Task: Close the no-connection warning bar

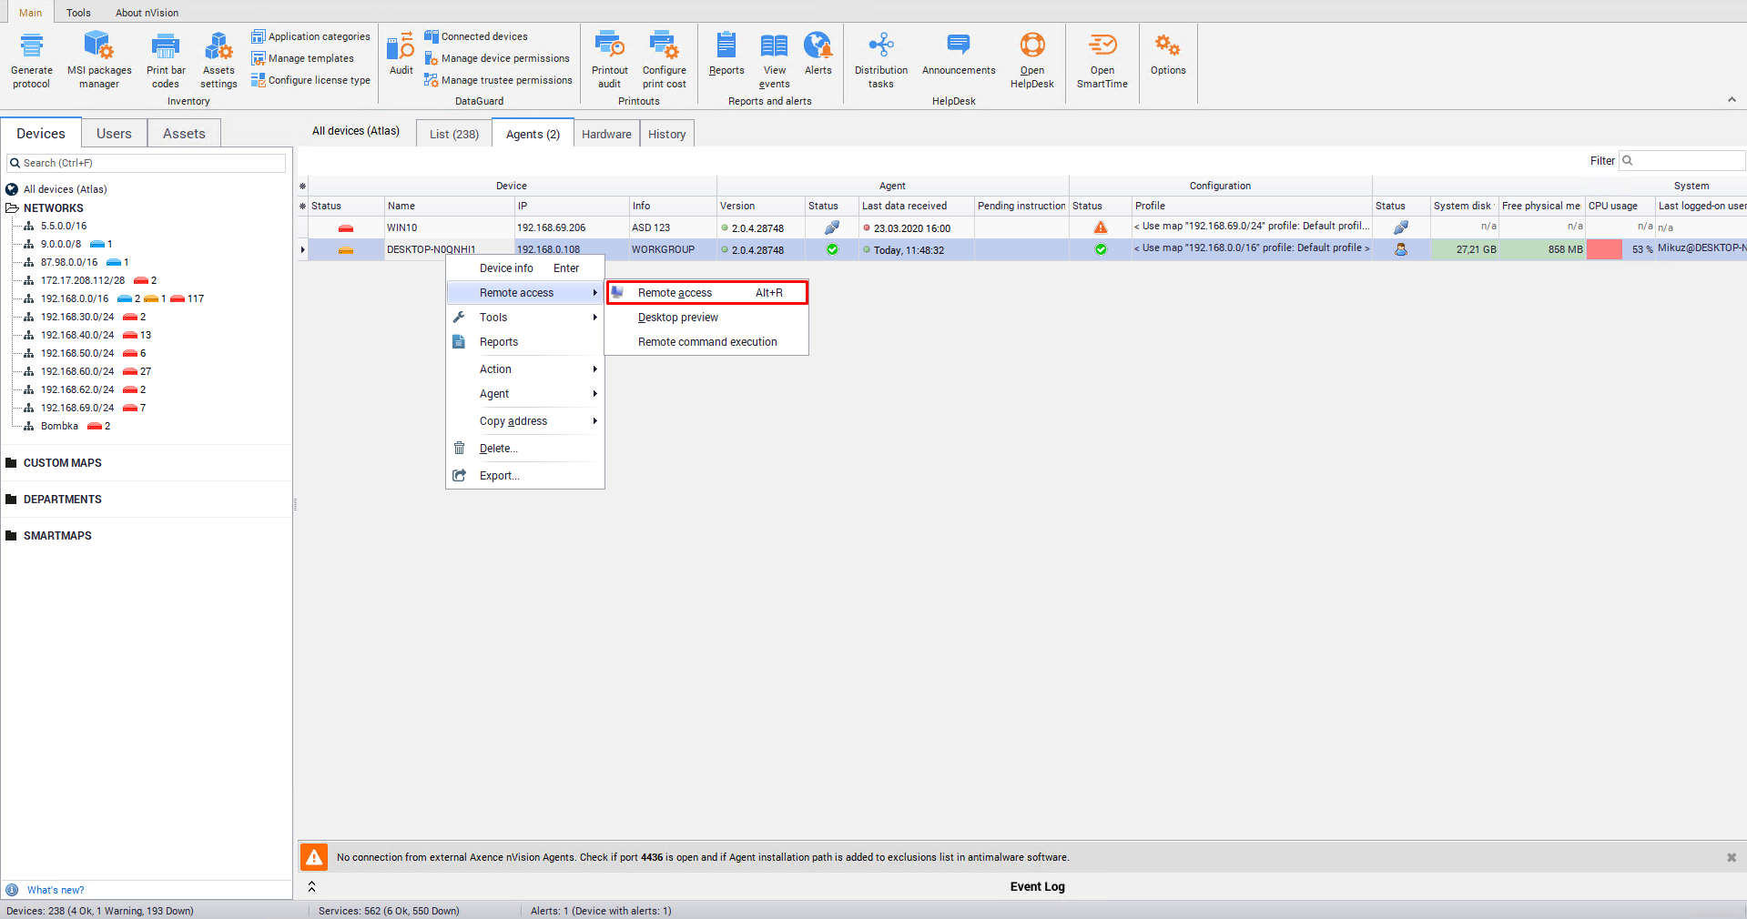Action: 1732,857
